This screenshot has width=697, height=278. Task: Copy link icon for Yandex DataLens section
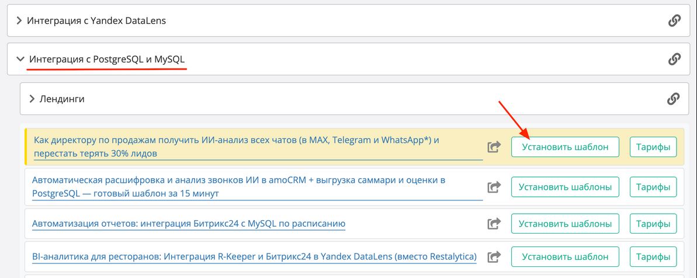(x=674, y=21)
